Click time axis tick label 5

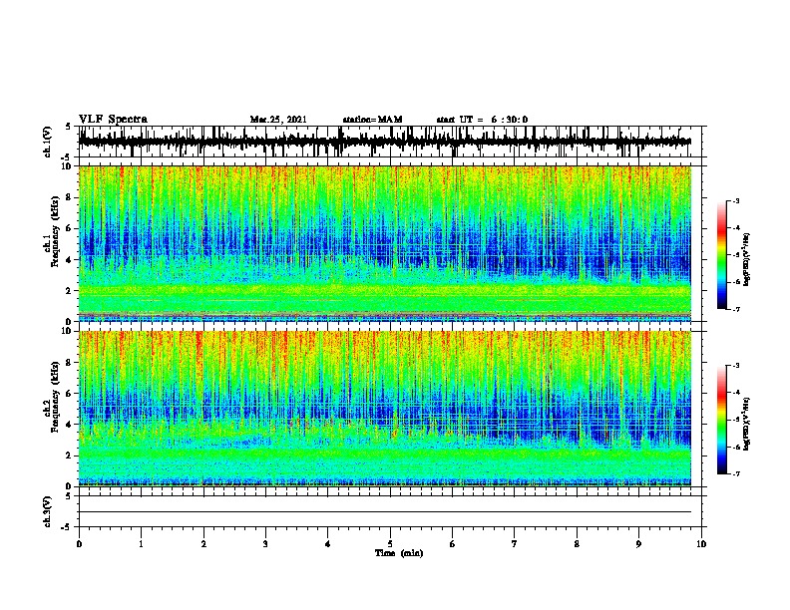point(390,543)
